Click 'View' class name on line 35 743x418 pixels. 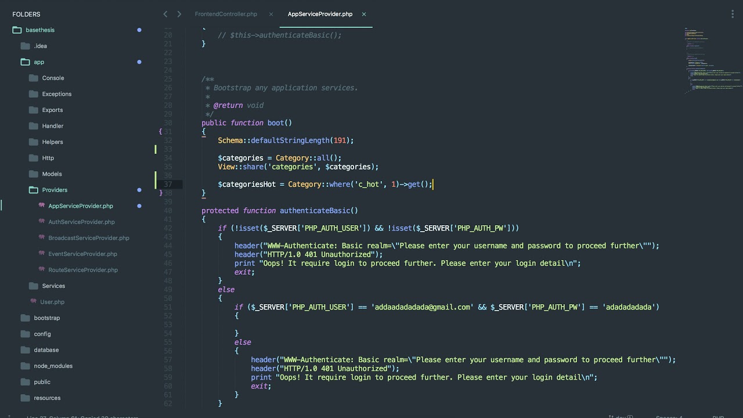click(x=226, y=167)
